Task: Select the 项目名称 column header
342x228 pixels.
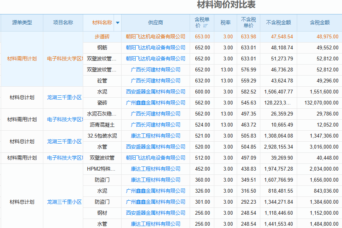Action: point(63,23)
